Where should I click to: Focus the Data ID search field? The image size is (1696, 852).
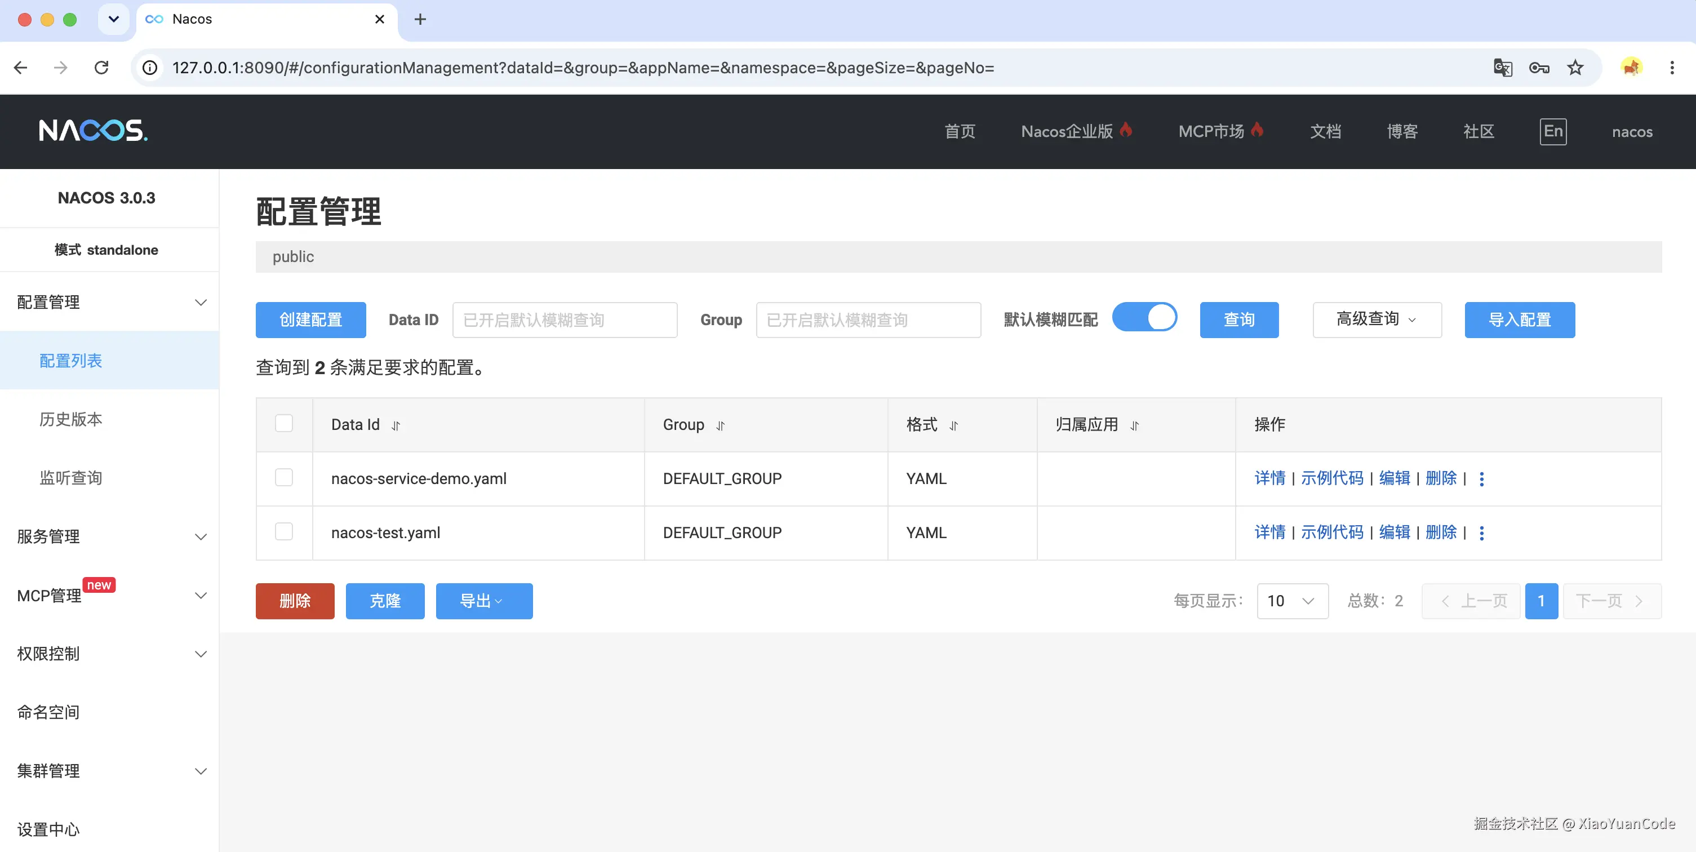tap(565, 320)
